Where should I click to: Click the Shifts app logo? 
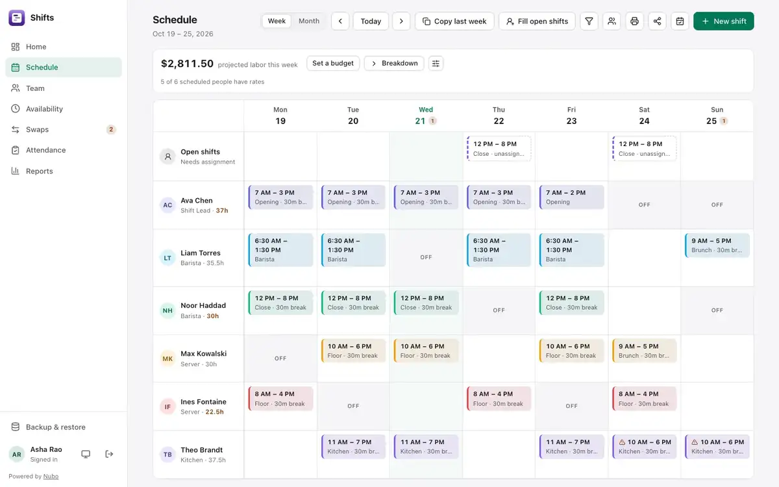click(x=17, y=18)
